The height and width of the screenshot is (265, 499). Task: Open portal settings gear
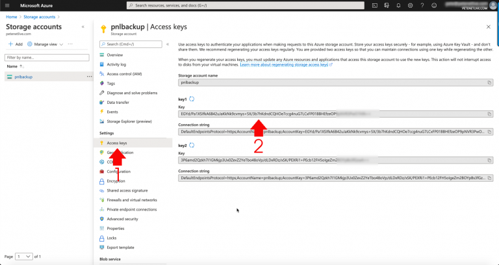point(410,5)
